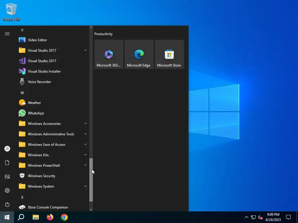Click the scrollbar down arrow
298x223 pixels.
point(91,210)
